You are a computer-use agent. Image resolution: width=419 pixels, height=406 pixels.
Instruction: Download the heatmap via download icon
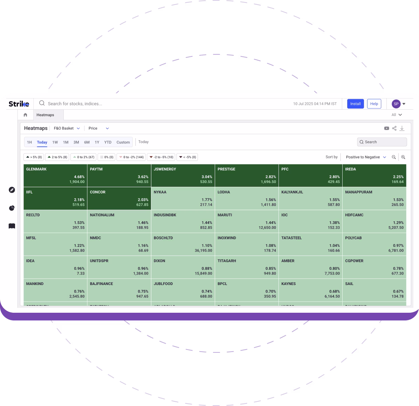pos(402,128)
